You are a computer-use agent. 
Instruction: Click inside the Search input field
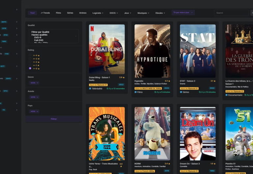[231, 13]
